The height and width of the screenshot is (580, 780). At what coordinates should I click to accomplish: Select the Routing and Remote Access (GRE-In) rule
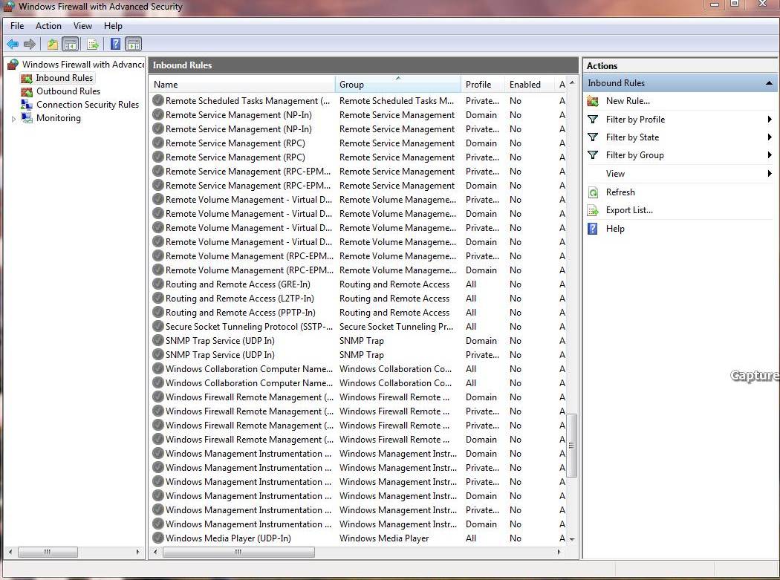pos(238,284)
